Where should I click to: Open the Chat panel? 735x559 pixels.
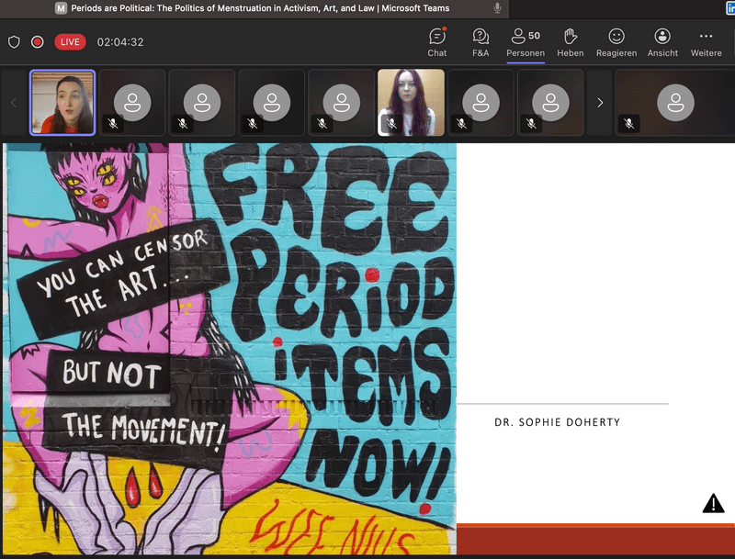point(437,41)
